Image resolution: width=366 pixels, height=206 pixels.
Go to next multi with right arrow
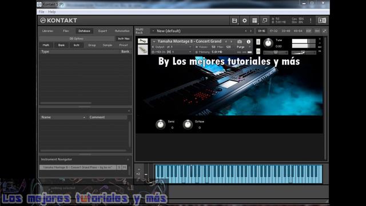(x=251, y=31)
